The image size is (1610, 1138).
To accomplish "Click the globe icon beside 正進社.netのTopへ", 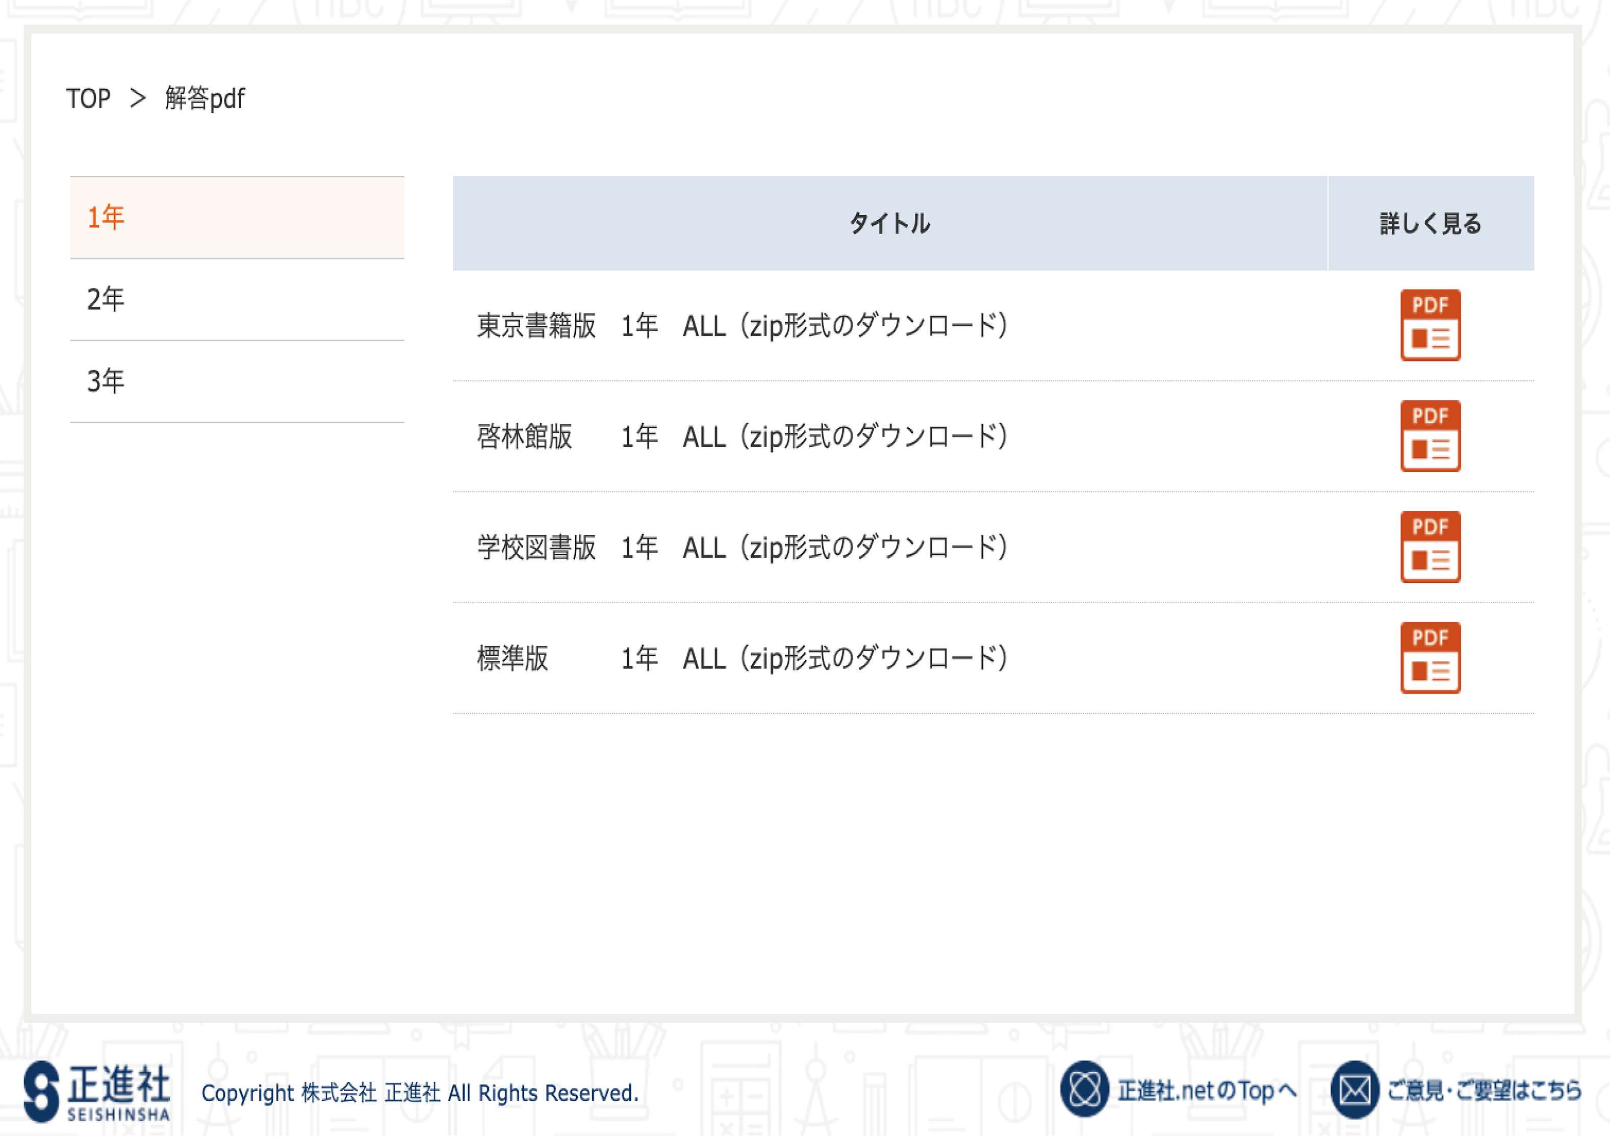I will click(1084, 1089).
